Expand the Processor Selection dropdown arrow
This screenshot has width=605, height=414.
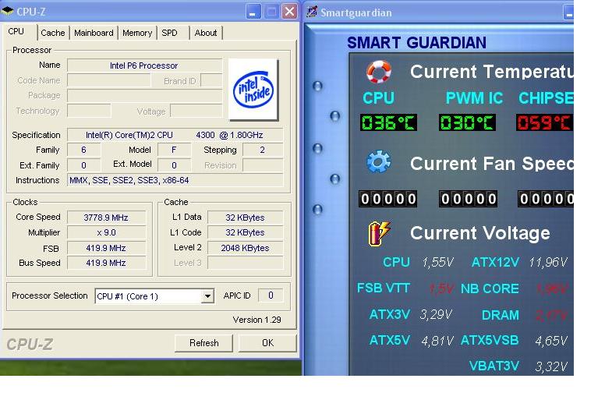coord(207,296)
